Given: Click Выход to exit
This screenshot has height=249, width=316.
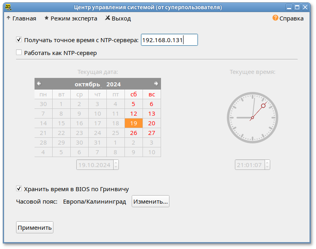Looking at the screenshot, I should tap(118, 18).
